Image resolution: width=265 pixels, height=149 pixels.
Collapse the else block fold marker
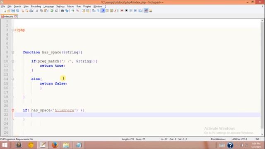tap(13, 79)
